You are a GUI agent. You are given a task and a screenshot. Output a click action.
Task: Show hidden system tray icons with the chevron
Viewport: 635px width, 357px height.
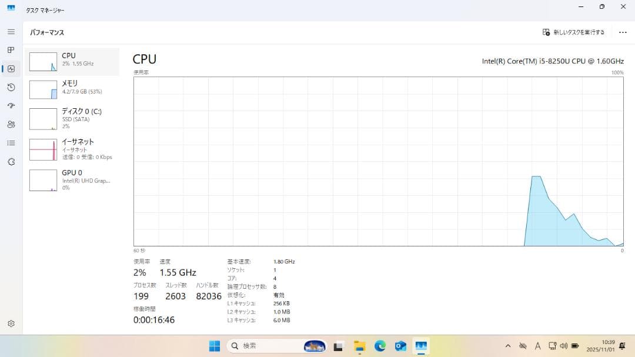click(x=508, y=347)
